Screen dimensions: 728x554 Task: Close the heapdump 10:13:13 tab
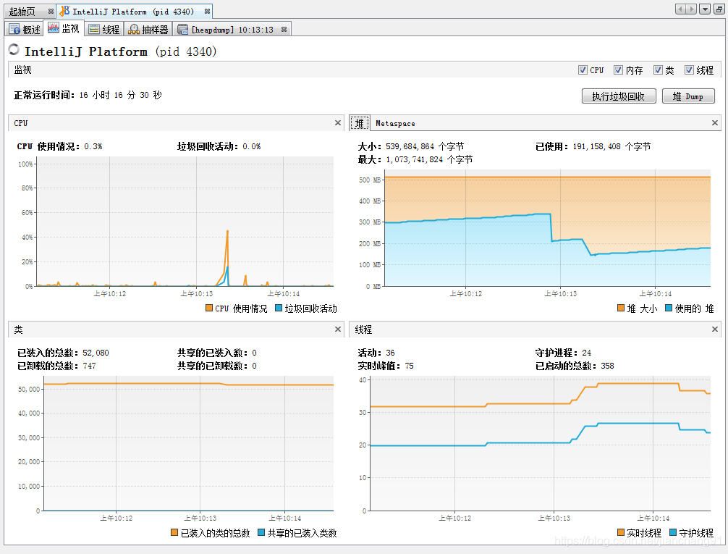(x=284, y=29)
